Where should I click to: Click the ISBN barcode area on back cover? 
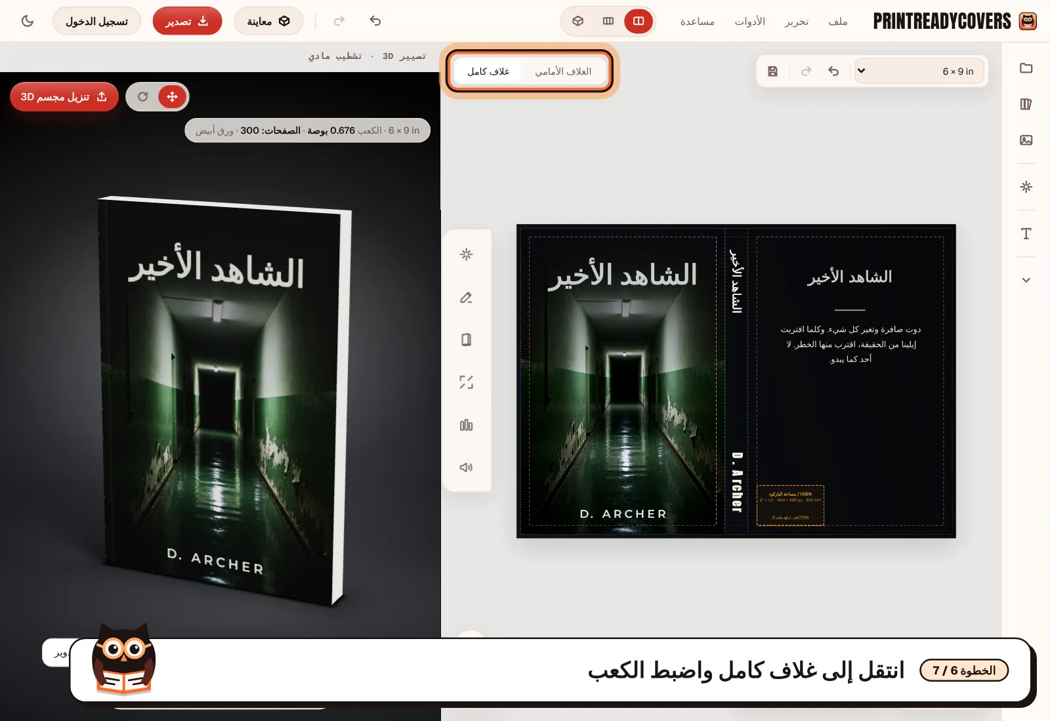(790, 505)
